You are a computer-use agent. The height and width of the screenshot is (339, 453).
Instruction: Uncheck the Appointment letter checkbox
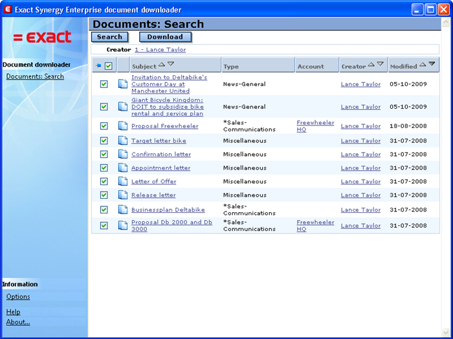point(104,168)
